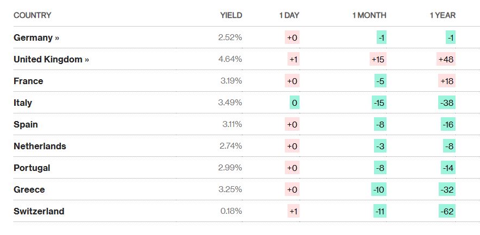The image size is (480, 235).
Task: Click Switzerland's -62 one-year change badge
Action: click(447, 212)
